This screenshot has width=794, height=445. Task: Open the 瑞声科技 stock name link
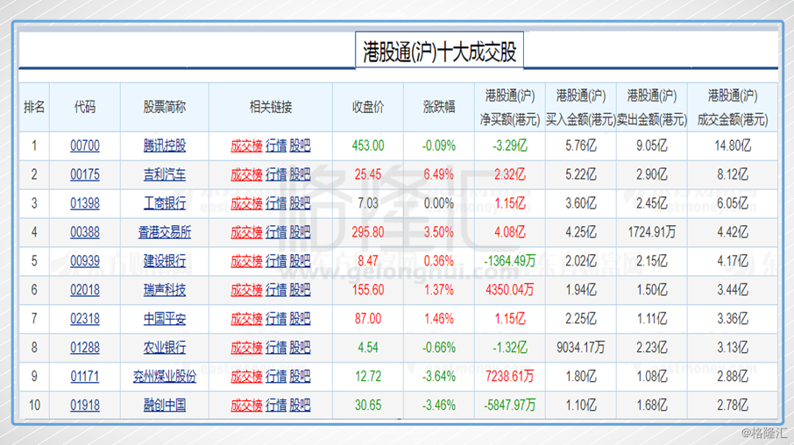(x=165, y=290)
